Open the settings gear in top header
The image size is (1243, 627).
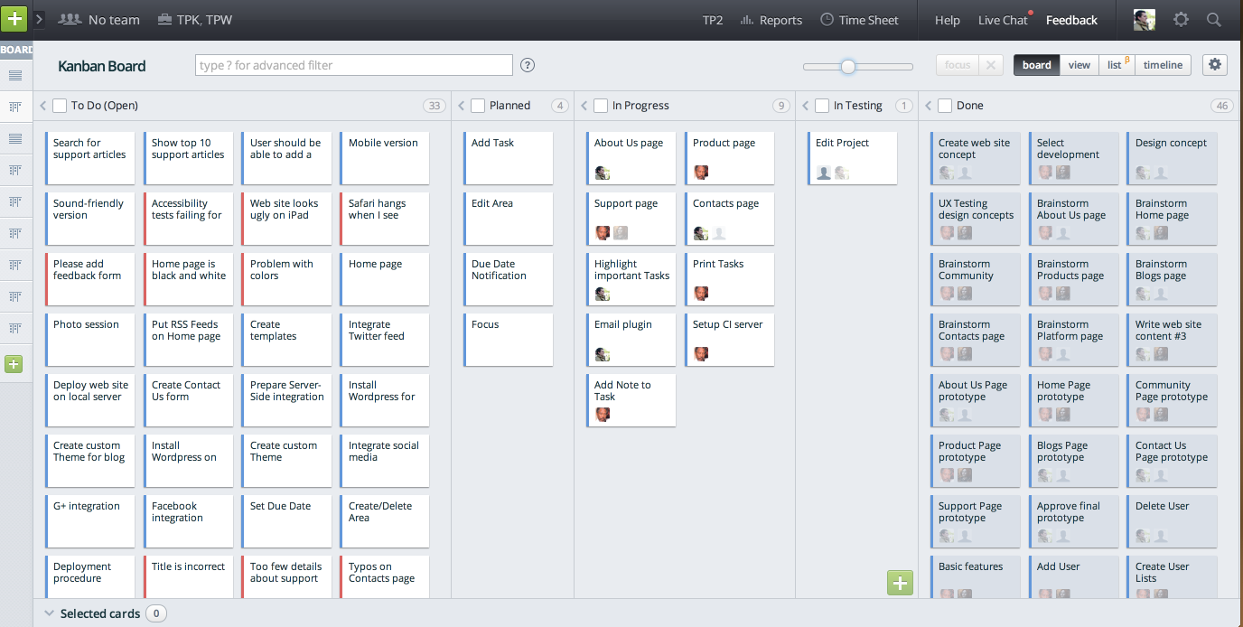[1181, 19]
